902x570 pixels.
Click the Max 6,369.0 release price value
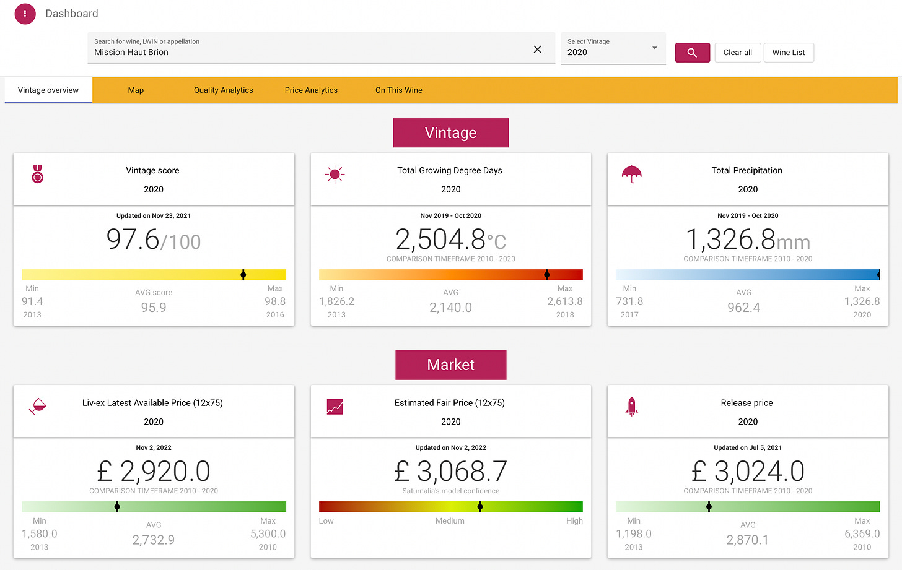point(862,533)
